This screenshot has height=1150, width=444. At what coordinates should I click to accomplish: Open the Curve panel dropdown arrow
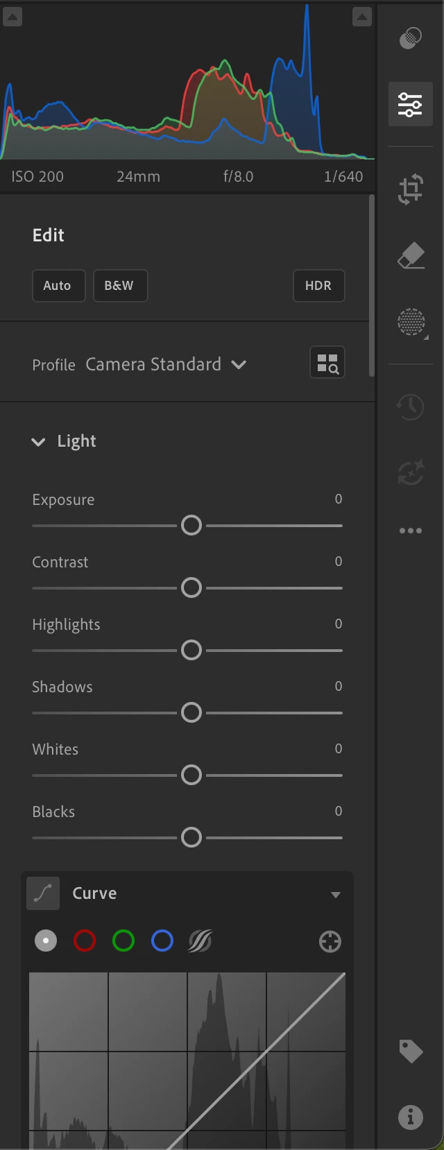[336, 895]
